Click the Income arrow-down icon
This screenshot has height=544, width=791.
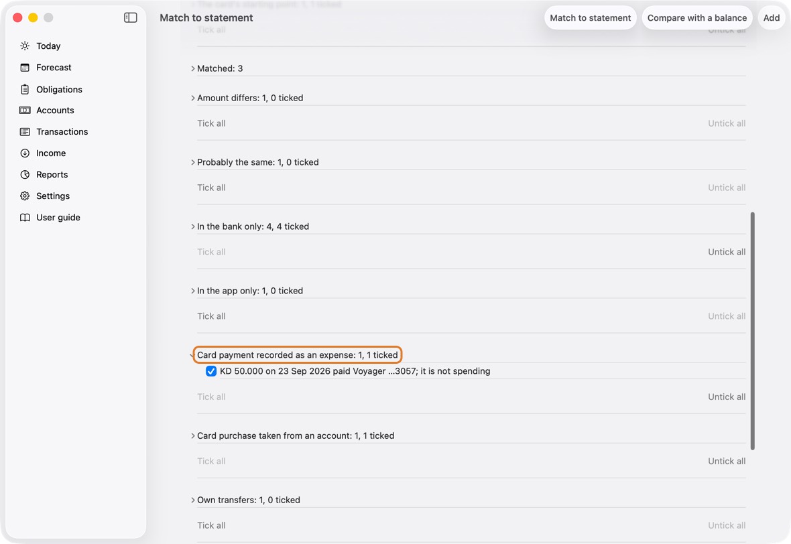[x=25, y=153]
